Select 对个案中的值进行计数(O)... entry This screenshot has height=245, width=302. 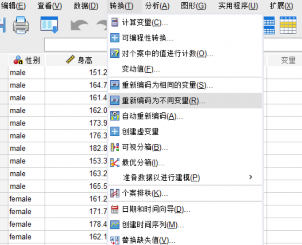click(185, 54)
